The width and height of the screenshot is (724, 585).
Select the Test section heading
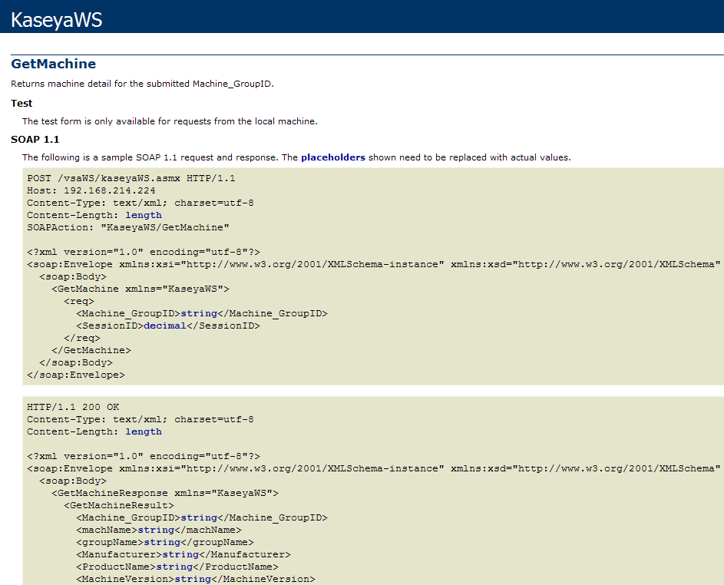click(21, 103)
